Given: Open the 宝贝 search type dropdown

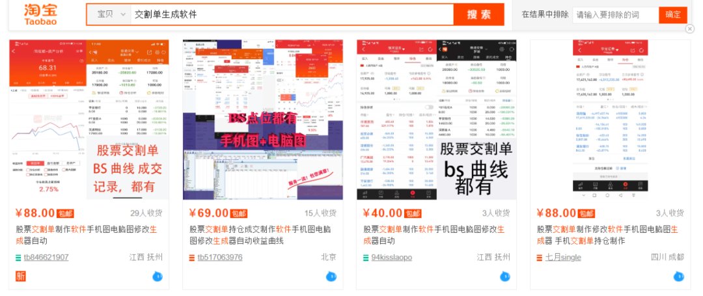Looking at the screenshot, I should point(112,14).
